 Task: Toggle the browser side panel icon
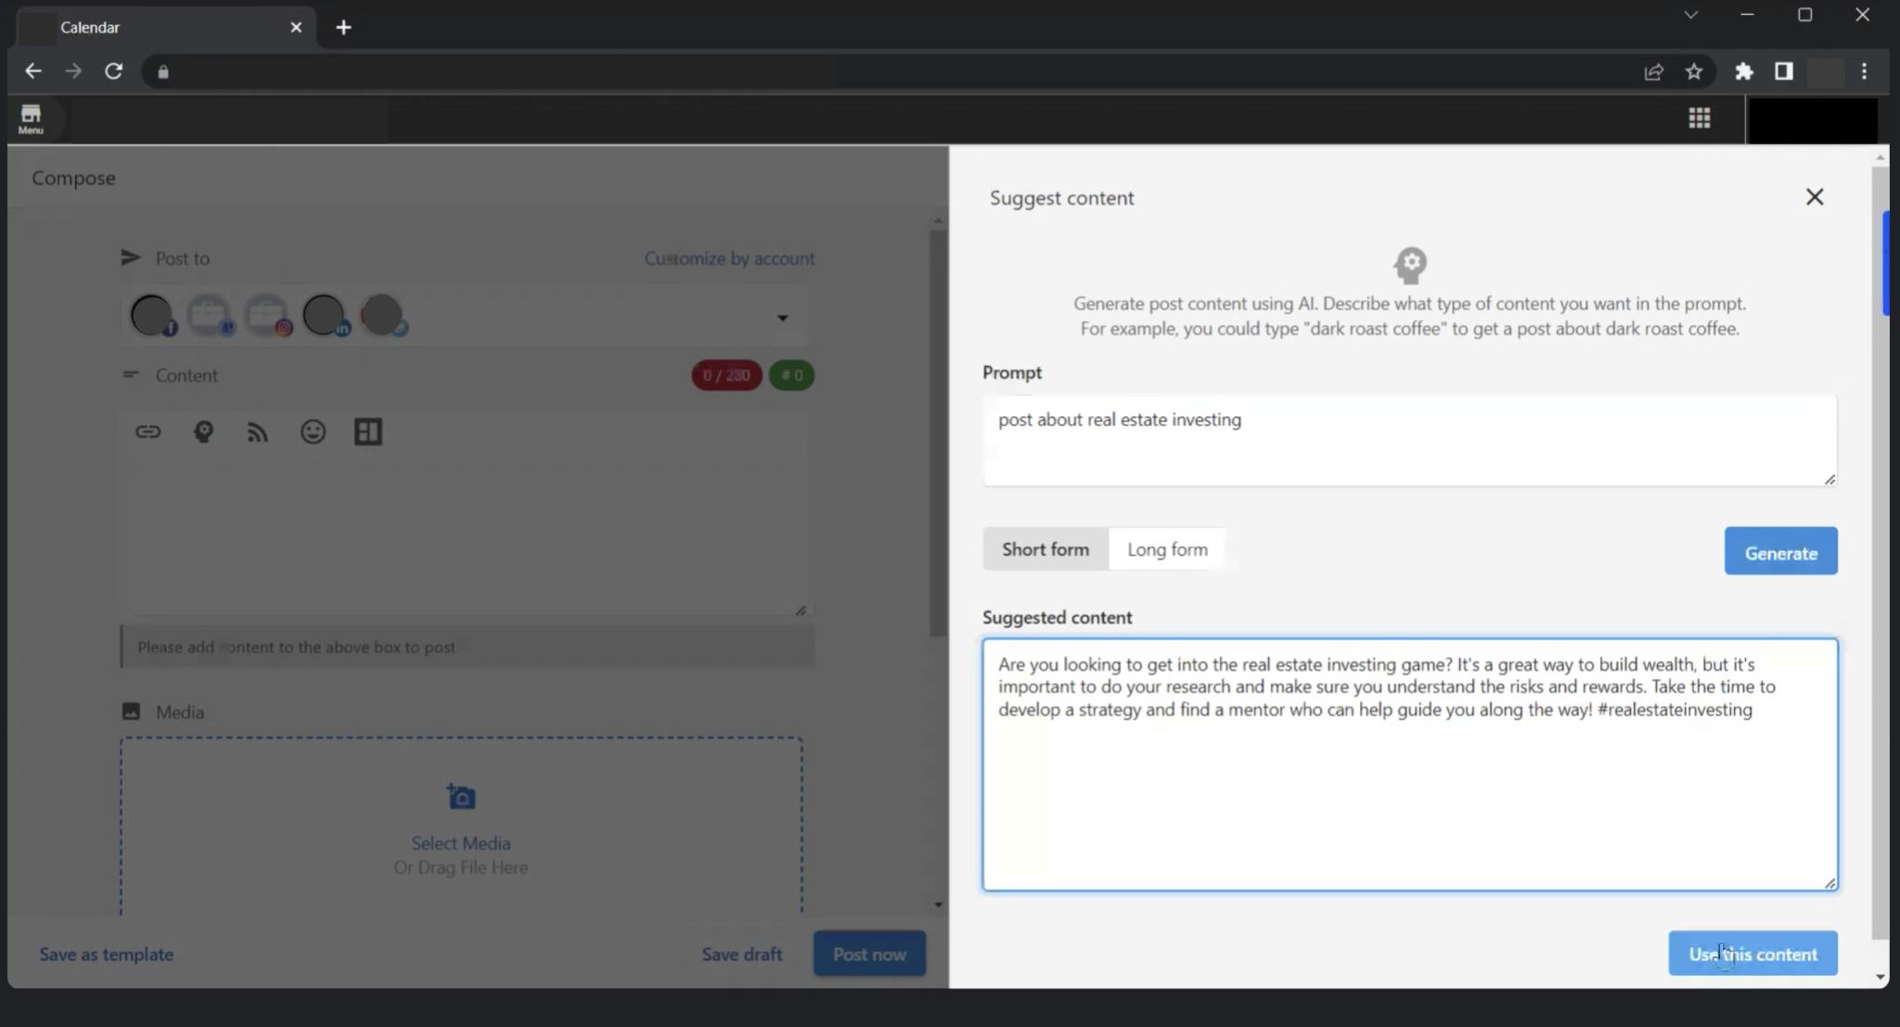[1784, 71]
